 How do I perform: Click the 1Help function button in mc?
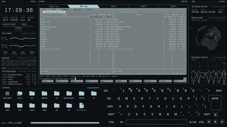(x=47, y=81)
